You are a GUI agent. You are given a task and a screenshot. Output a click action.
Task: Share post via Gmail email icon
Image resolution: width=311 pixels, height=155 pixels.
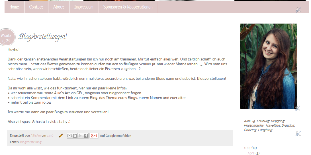69,136
